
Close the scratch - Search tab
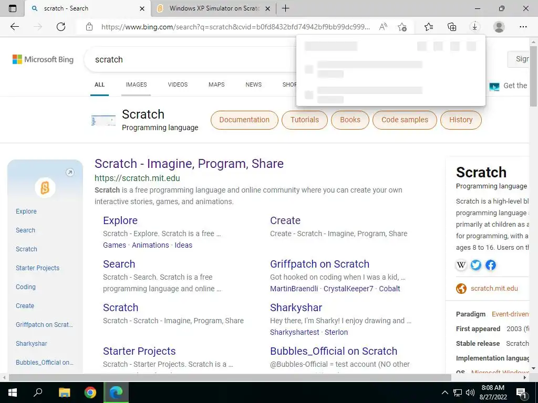[142, 8]
